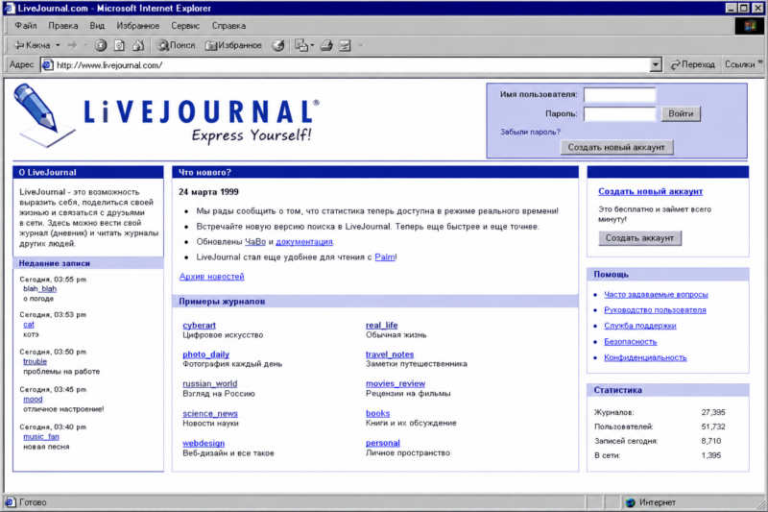Open the movies_review journal link

click(396, 383)
